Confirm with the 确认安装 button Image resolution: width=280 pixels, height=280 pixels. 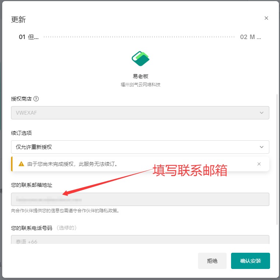pyautogui.click(x=250, y=261)
